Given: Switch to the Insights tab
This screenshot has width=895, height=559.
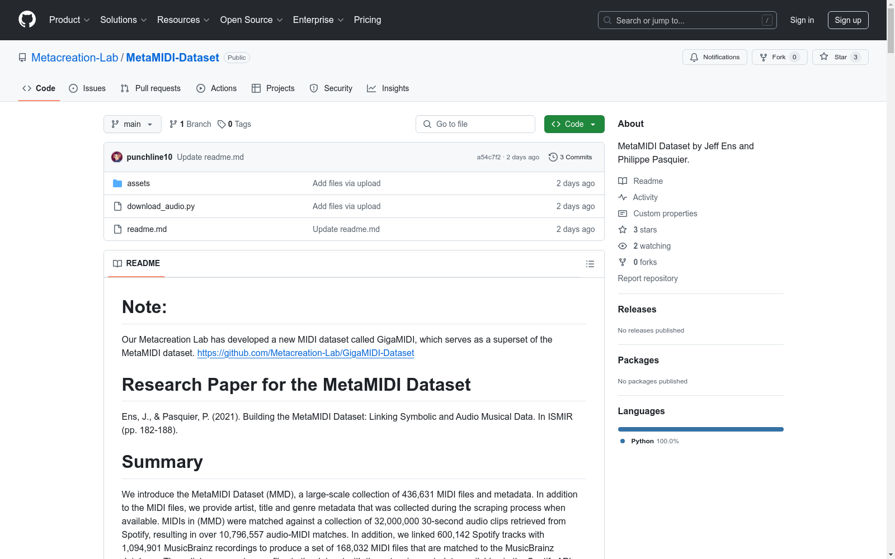Looking at the screenshot, I should pos(388,88).
